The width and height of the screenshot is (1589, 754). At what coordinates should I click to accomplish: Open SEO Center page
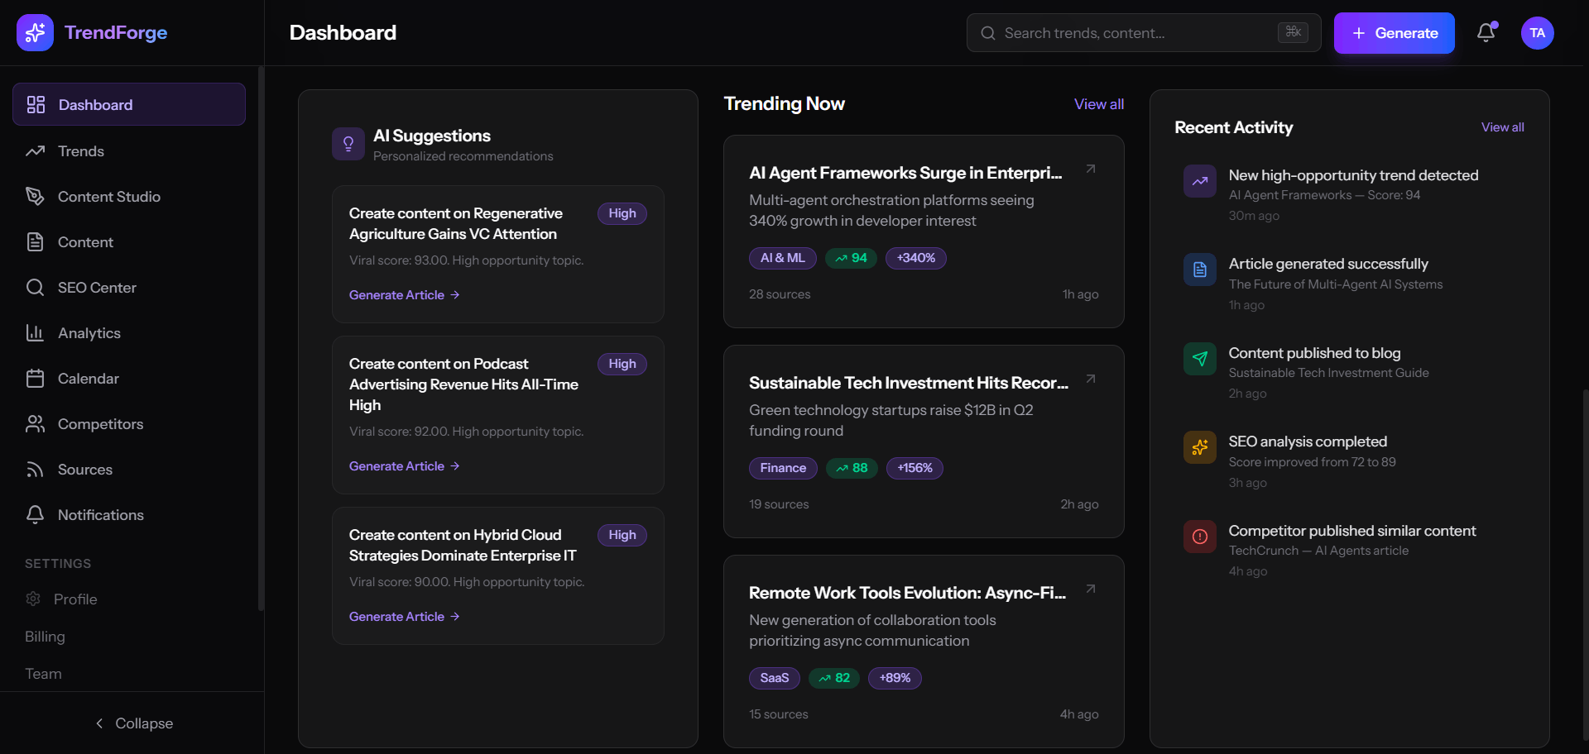point(129,287)
